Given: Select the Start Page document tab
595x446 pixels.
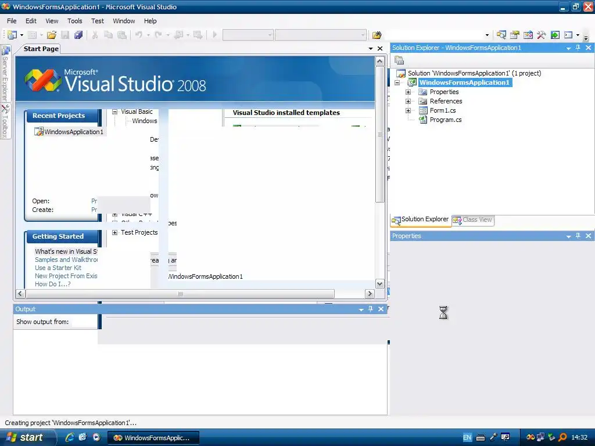Looking at the screenshot, I should click(x=41, y=49).
